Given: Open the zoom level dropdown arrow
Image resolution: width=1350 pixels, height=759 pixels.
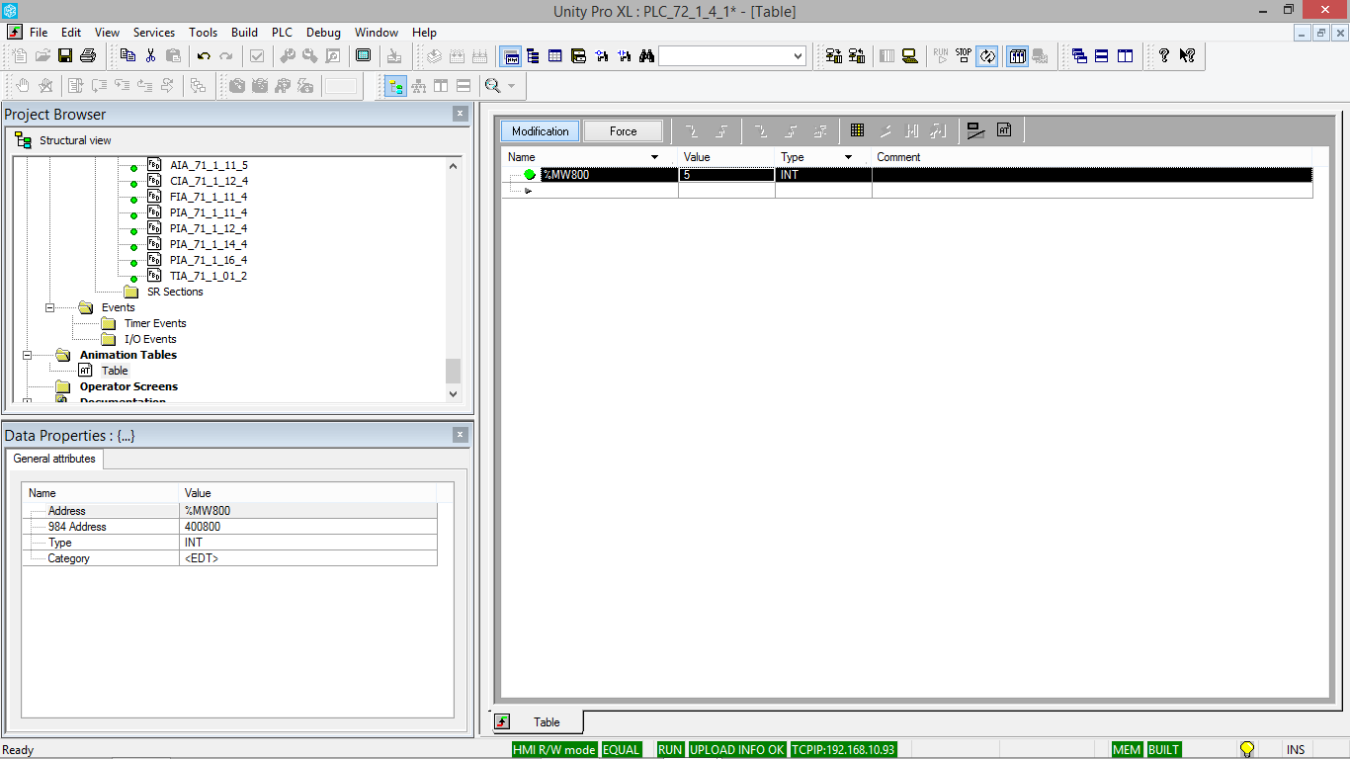Looking at the screenshot, I should tap(512, 86).
